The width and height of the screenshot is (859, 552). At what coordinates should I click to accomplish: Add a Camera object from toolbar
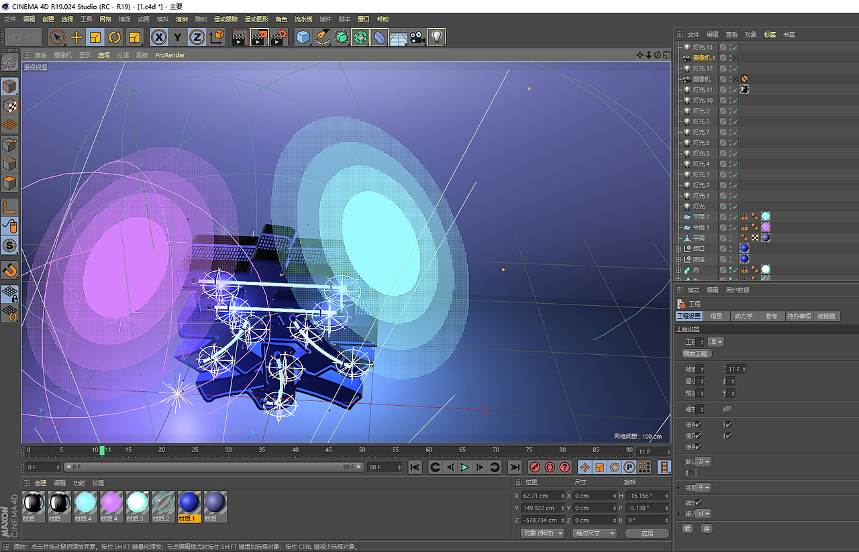pyautogui.click(x=418, y=38)
